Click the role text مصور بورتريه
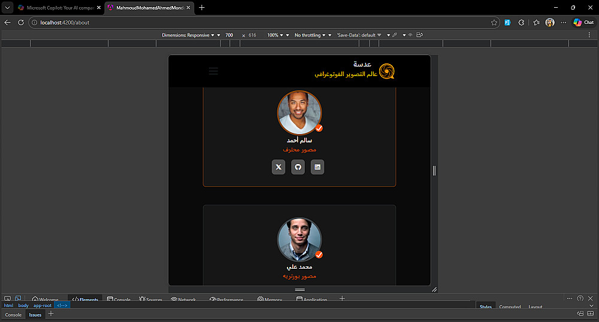 (299, 276)
